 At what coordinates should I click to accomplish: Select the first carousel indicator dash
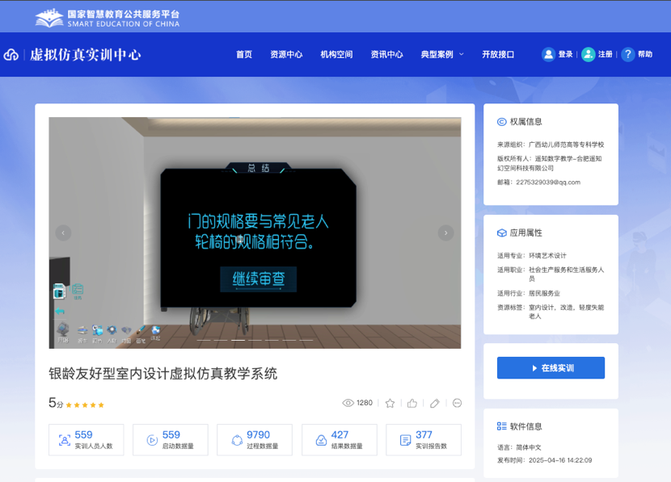pos(203,340)
